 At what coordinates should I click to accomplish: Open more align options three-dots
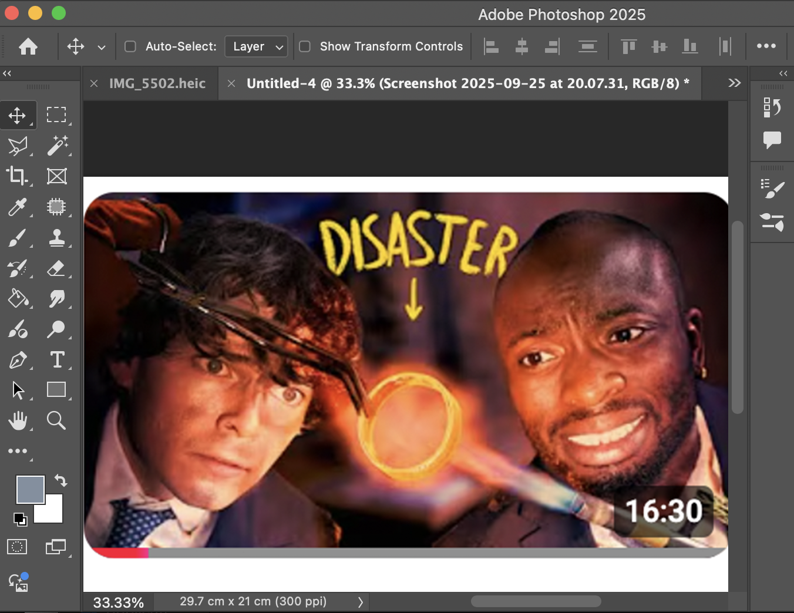click(766, 46)
